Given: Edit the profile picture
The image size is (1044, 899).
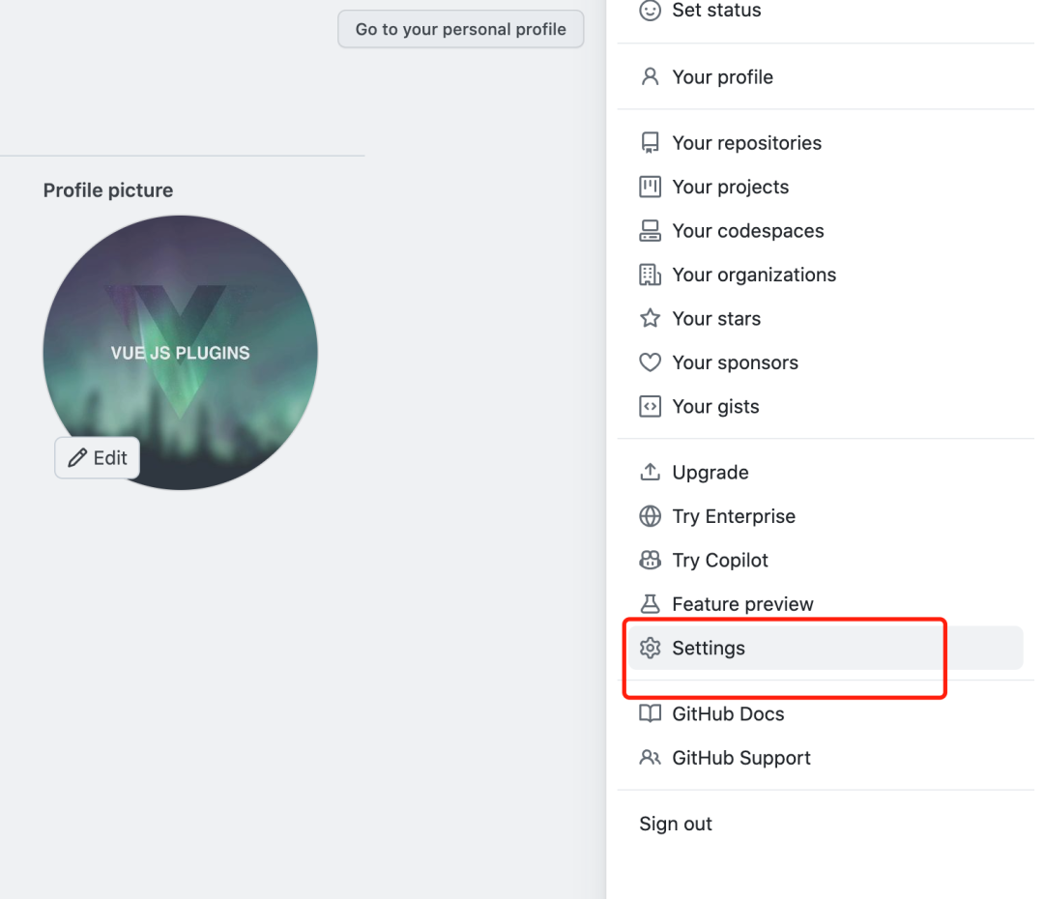Looking at the screenshot, I should coord(98,458).
